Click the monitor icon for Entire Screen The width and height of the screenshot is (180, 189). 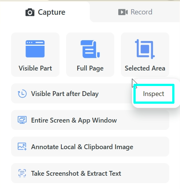pyautogui.click(x=22, y=120)
